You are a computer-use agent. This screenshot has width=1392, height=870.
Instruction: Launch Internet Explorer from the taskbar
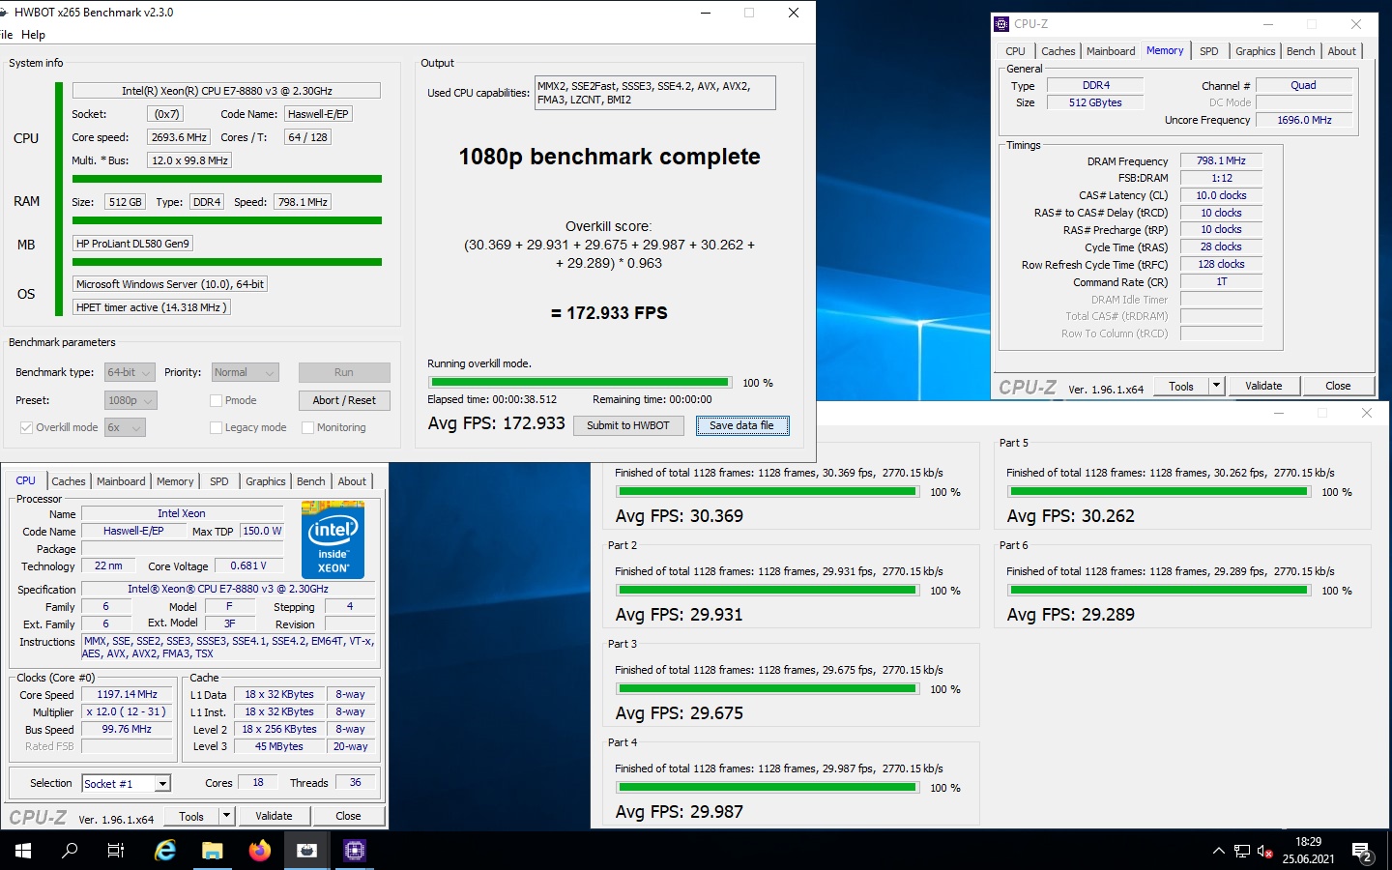[x=165, y=851]
